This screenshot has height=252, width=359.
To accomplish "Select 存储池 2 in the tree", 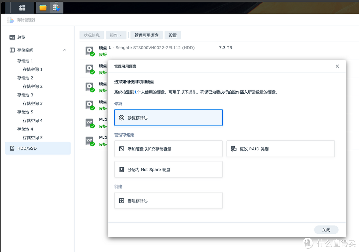I will pos(25,78).
